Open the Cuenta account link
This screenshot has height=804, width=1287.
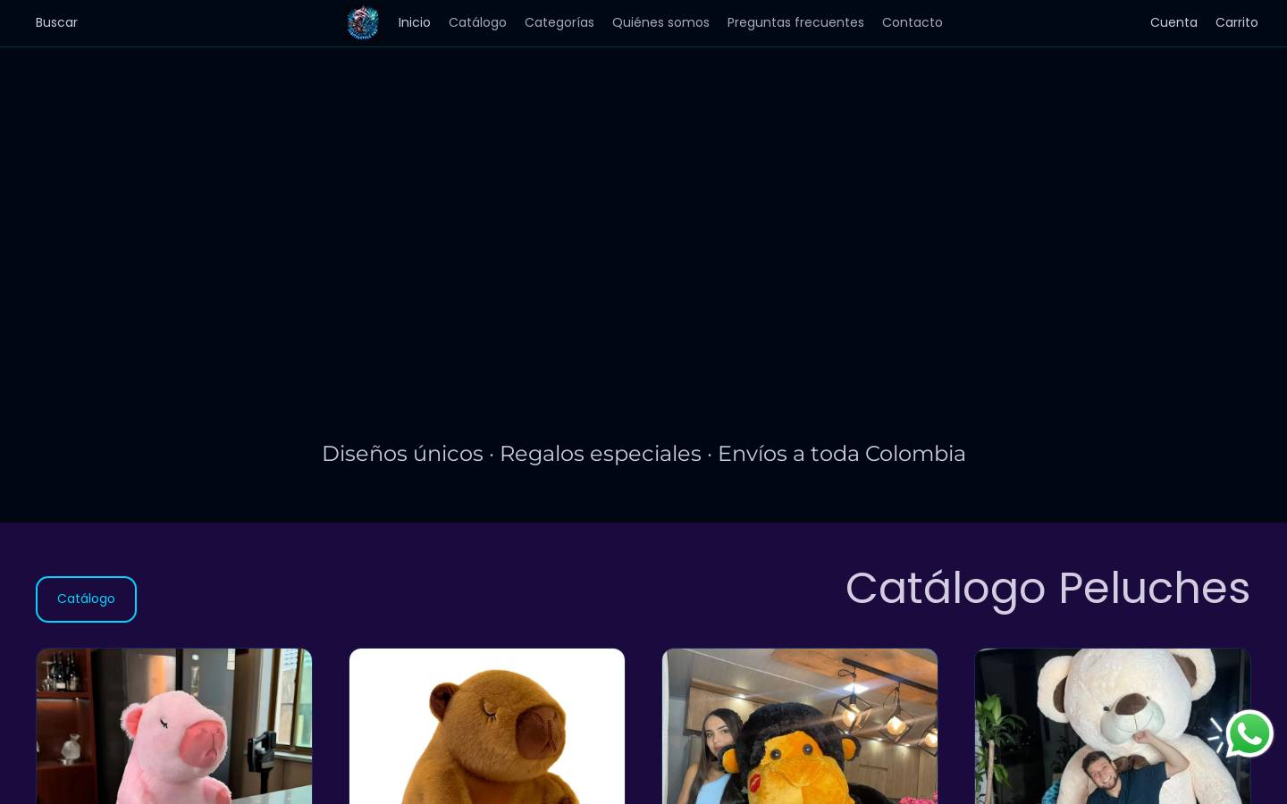pos(1173,22)
